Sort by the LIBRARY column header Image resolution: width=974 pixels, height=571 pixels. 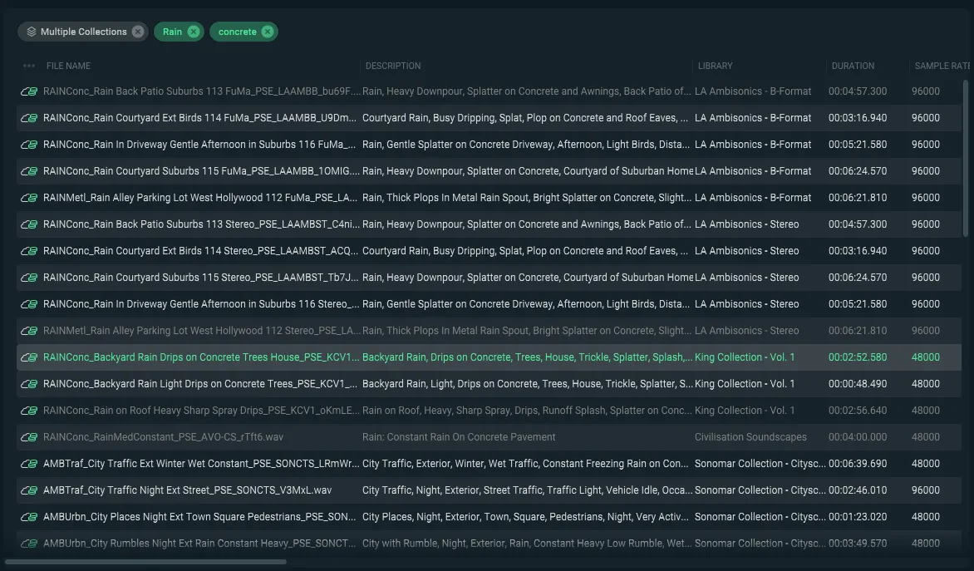pos(715,66)
